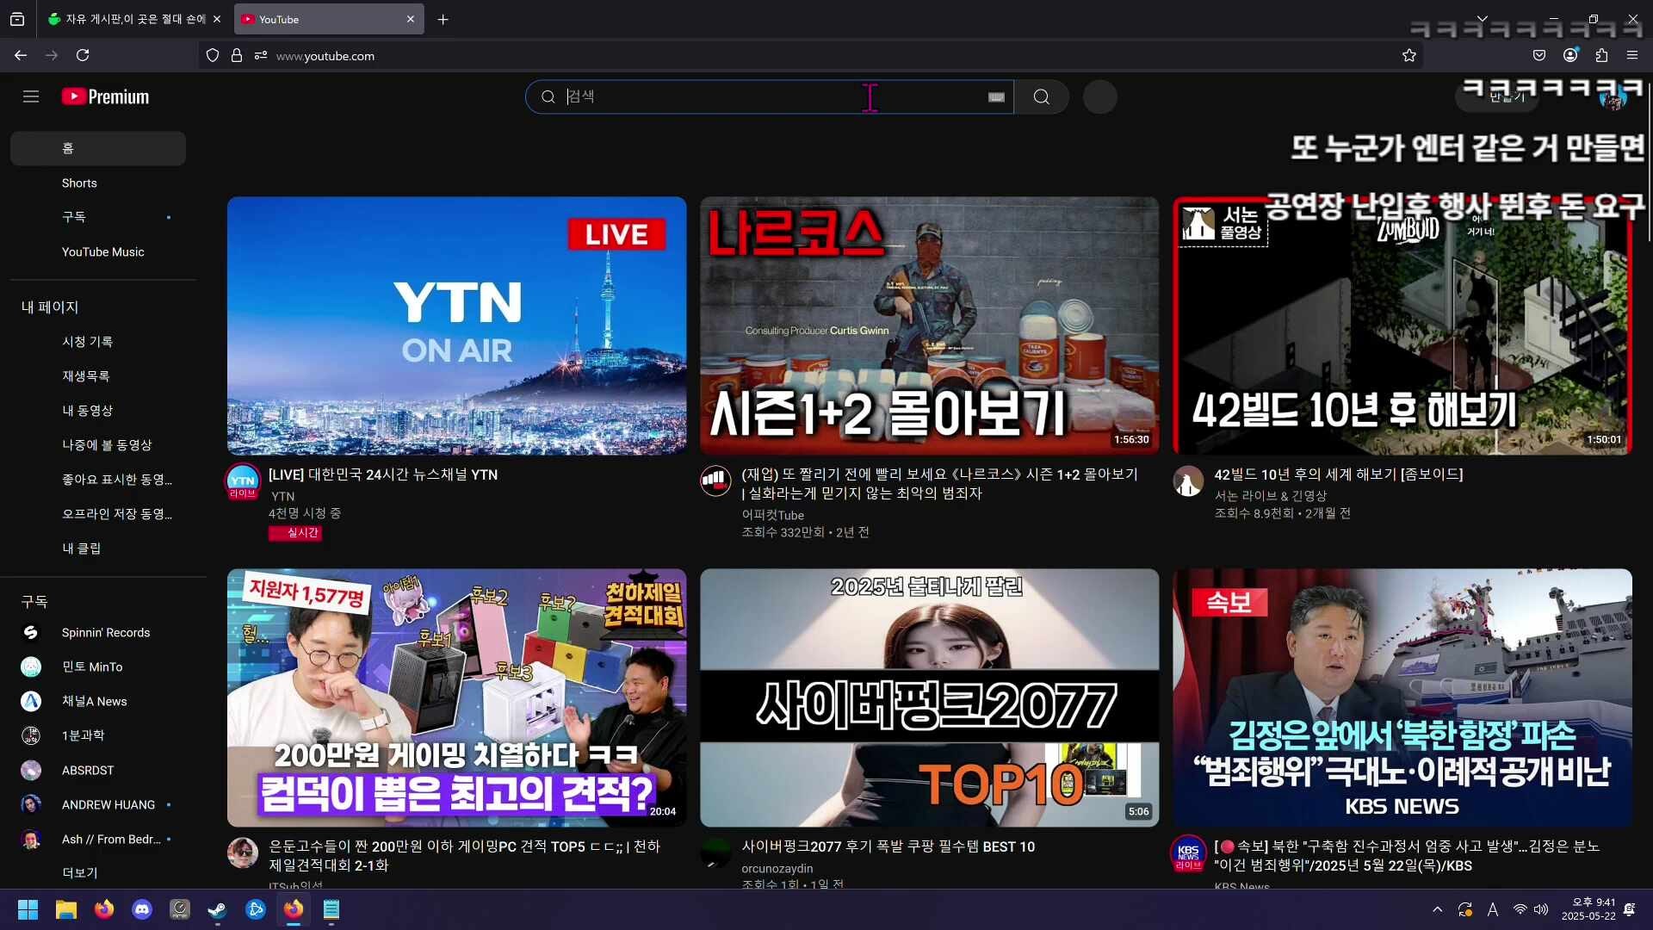Open video title 42빌드 10년 후의 세계 해보기

(x=1338, y=474)
